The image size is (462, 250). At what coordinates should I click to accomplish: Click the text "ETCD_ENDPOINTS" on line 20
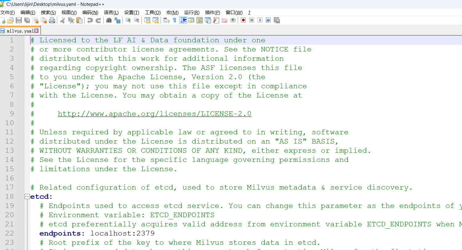coord(182,215)
